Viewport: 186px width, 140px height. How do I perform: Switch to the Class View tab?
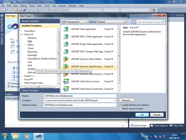pyautogui.click(x=176, y=126)
